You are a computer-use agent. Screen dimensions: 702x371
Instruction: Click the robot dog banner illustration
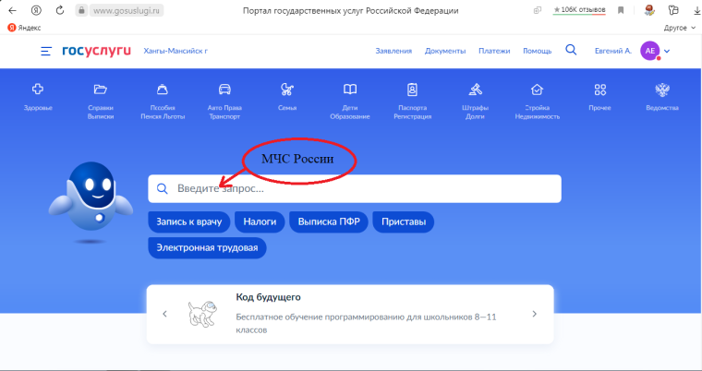click(203, 314)
